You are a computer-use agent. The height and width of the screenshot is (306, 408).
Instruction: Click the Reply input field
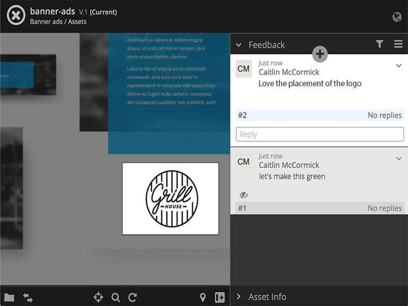320,134
